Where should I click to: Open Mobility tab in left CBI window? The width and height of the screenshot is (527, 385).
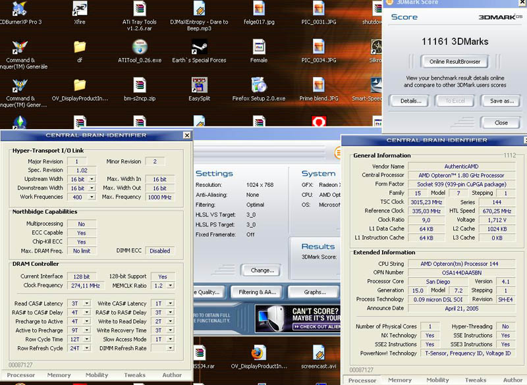coord(97,375)
